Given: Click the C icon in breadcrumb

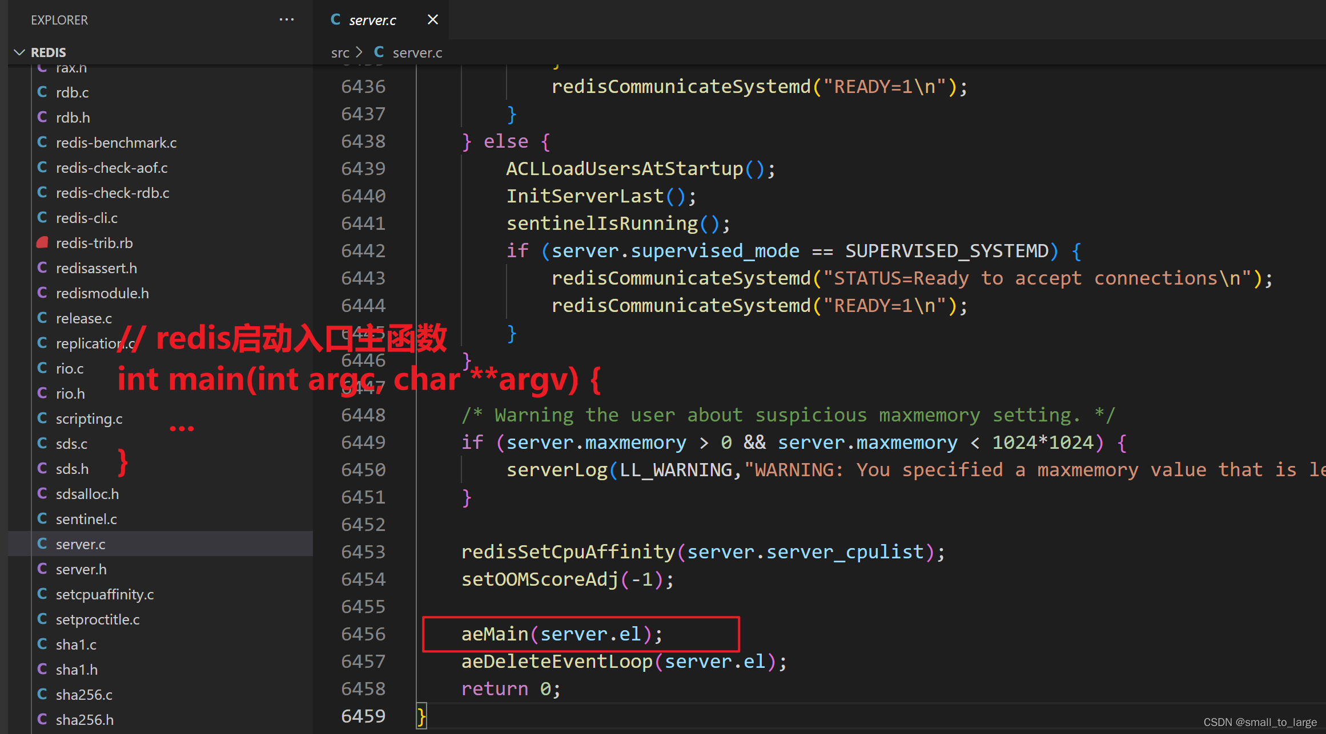Looking at the screenshot, I should pos(379,52).
